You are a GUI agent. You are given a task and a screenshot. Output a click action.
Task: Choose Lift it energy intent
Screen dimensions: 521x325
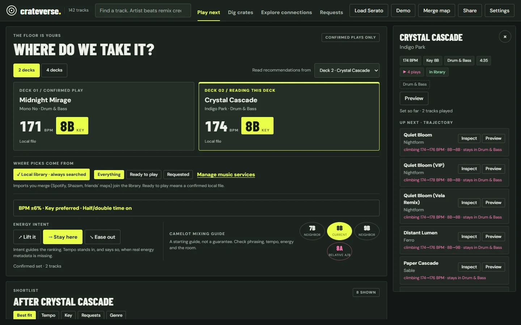pyautogui.click(x=27, y=237)
